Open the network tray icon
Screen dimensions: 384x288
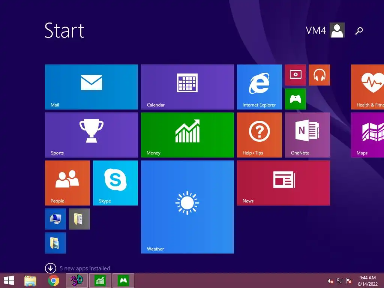340,281
